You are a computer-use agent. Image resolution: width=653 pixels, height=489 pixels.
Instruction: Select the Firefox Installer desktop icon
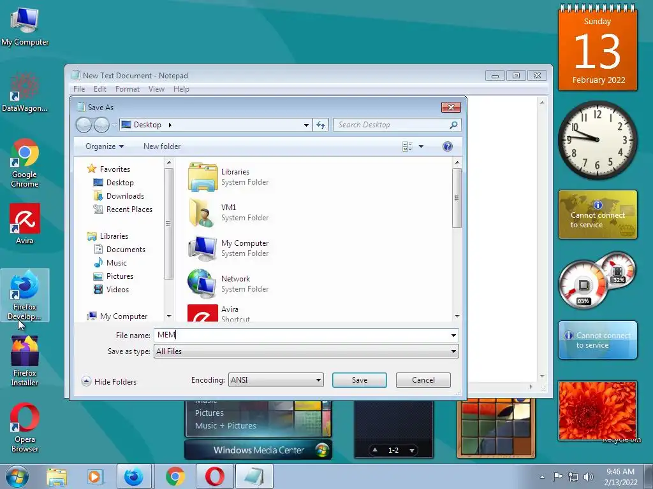(25, 361)
